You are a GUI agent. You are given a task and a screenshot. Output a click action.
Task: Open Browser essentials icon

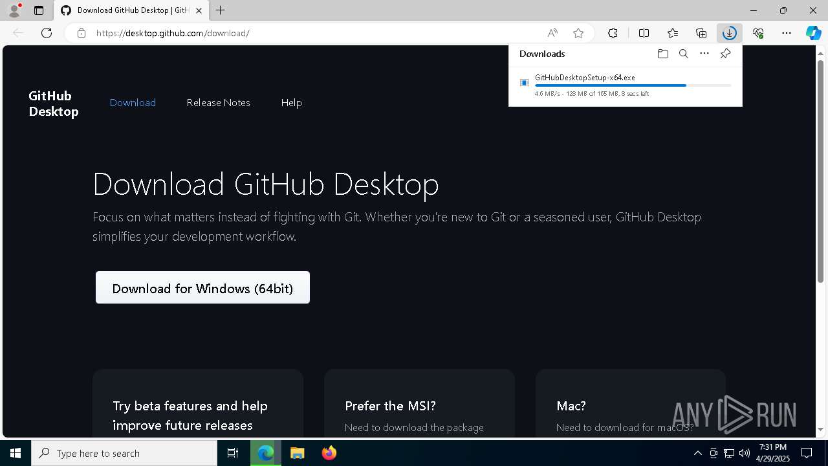coord(758,33)
